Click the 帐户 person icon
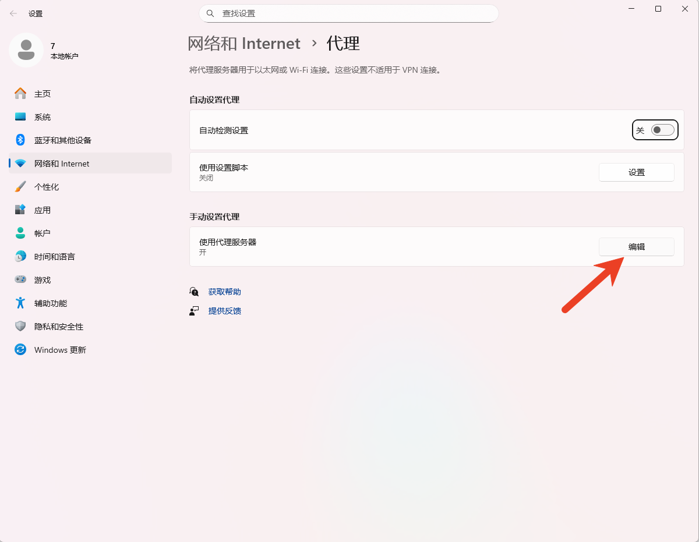Viewport: 699px width, 542px height. [20, 233]
